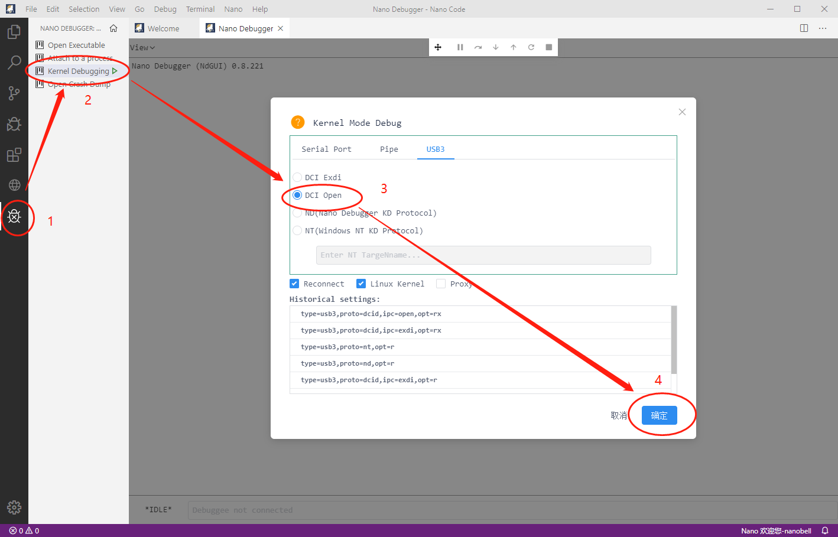Select history entry type=usb3,proto=nd,opt=r
The height and width of the screenshot is (537, 838).
[x=480, y=363]
